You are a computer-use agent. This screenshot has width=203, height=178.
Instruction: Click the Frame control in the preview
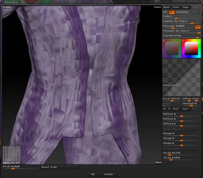tap(7, 7)
